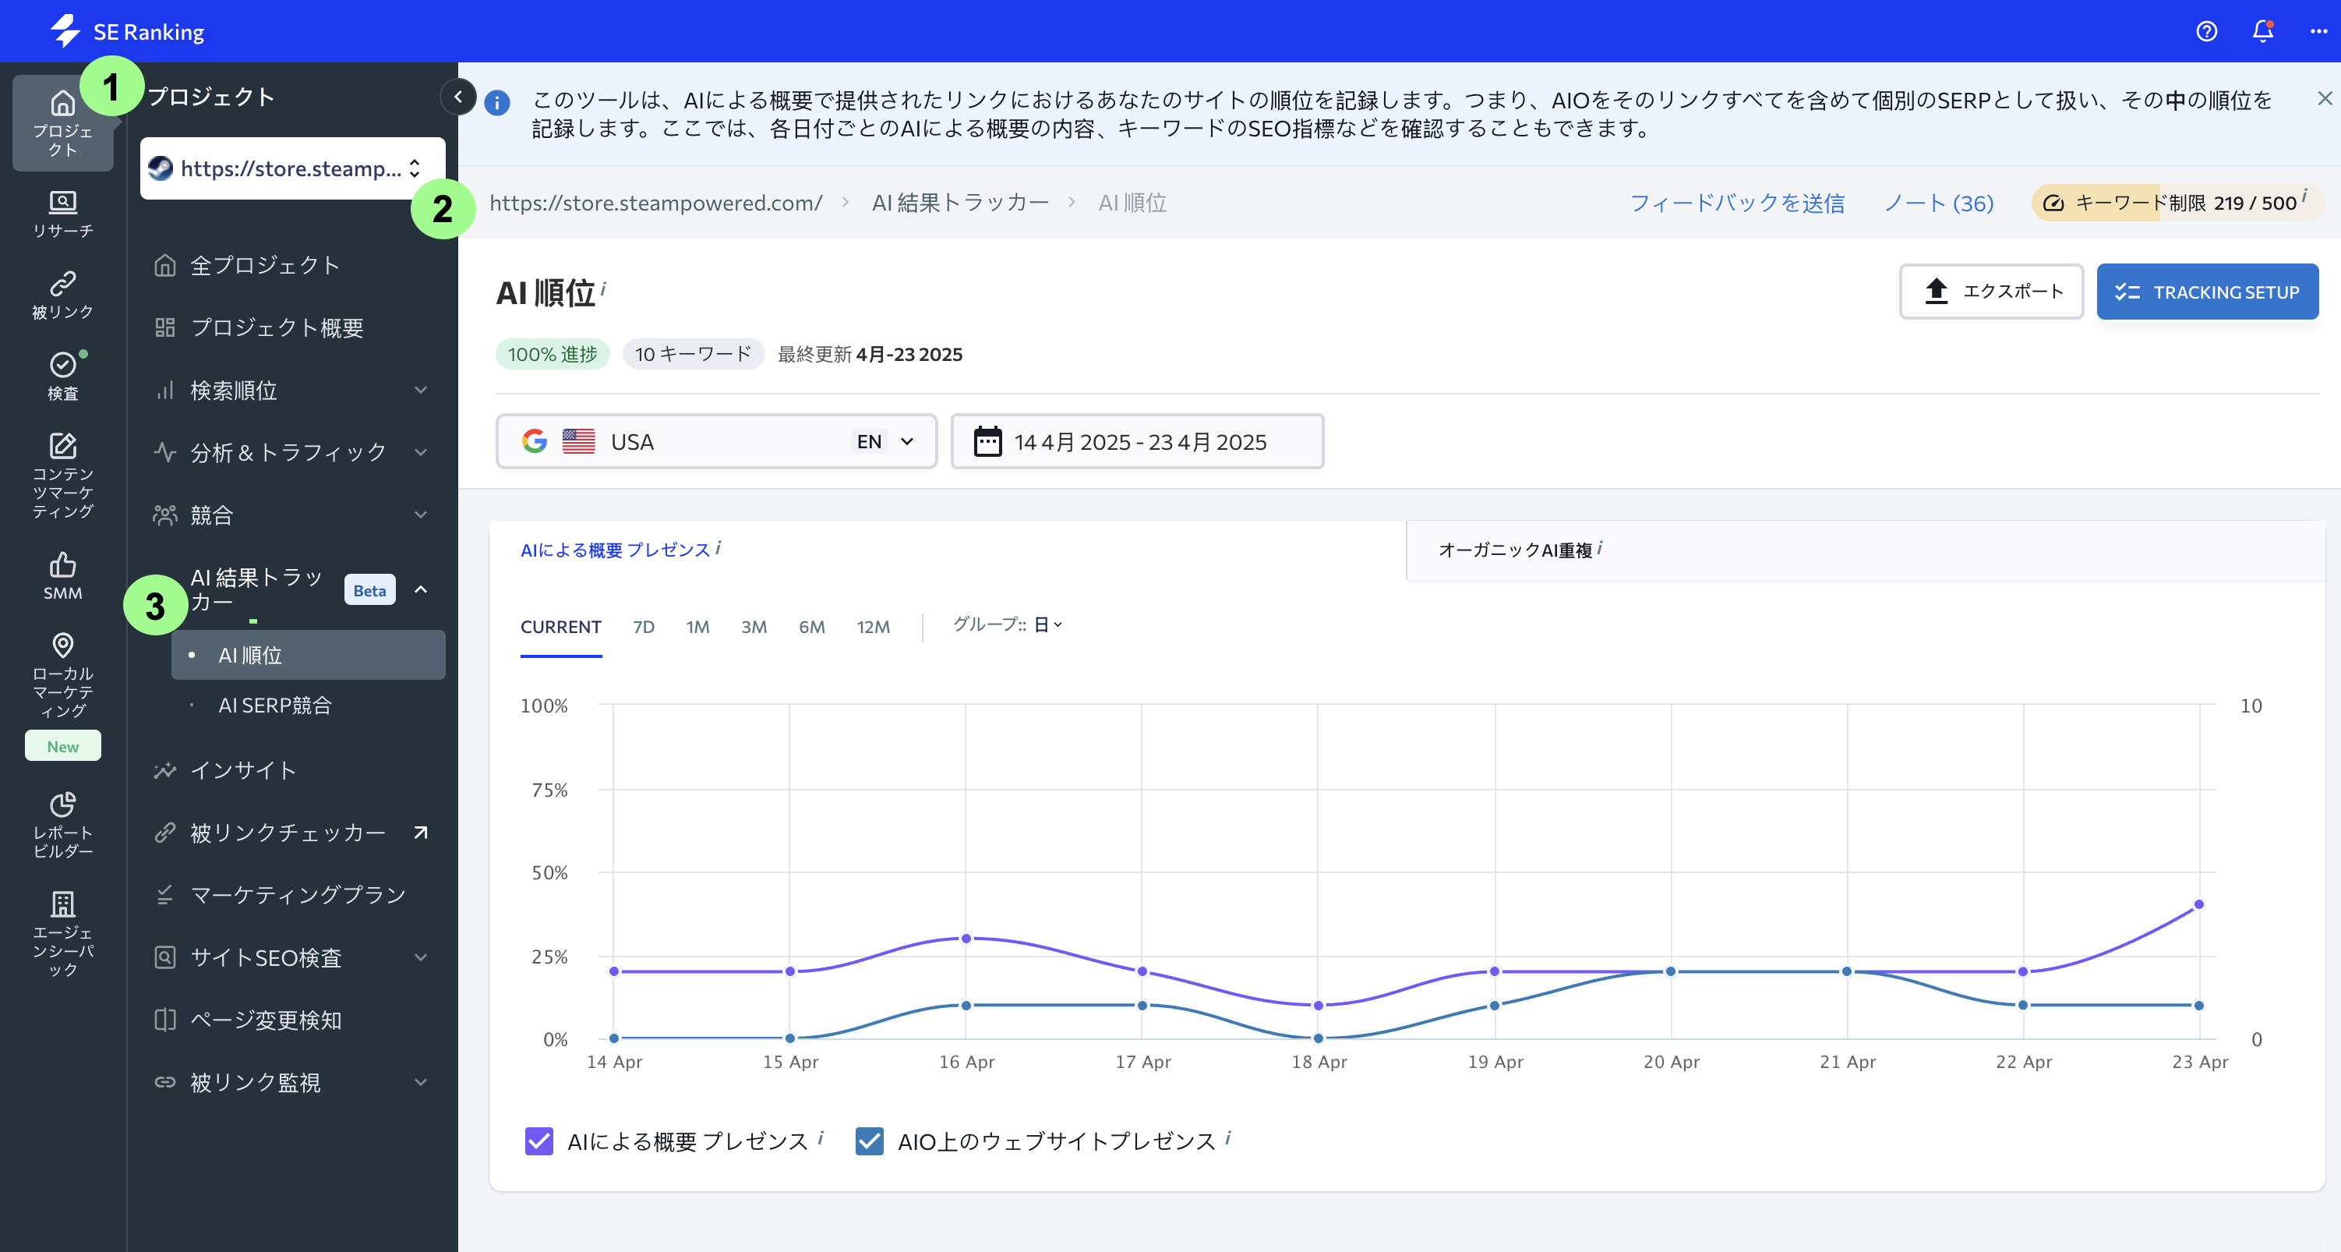Toggle AIO上のウェブサイトプレゼンス checkbox
This screenshot has width=2341, height=1252.
pyautogui.click(x=870, y=1141)
